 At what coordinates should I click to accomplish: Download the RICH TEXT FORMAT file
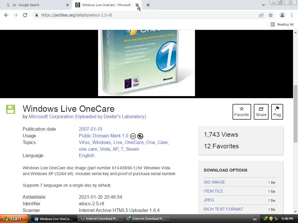click(x=223, y=209)
